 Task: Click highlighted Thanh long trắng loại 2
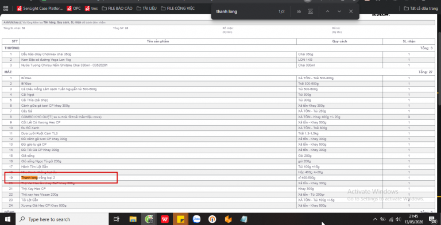pyautogui.click(x=38, y=178)
